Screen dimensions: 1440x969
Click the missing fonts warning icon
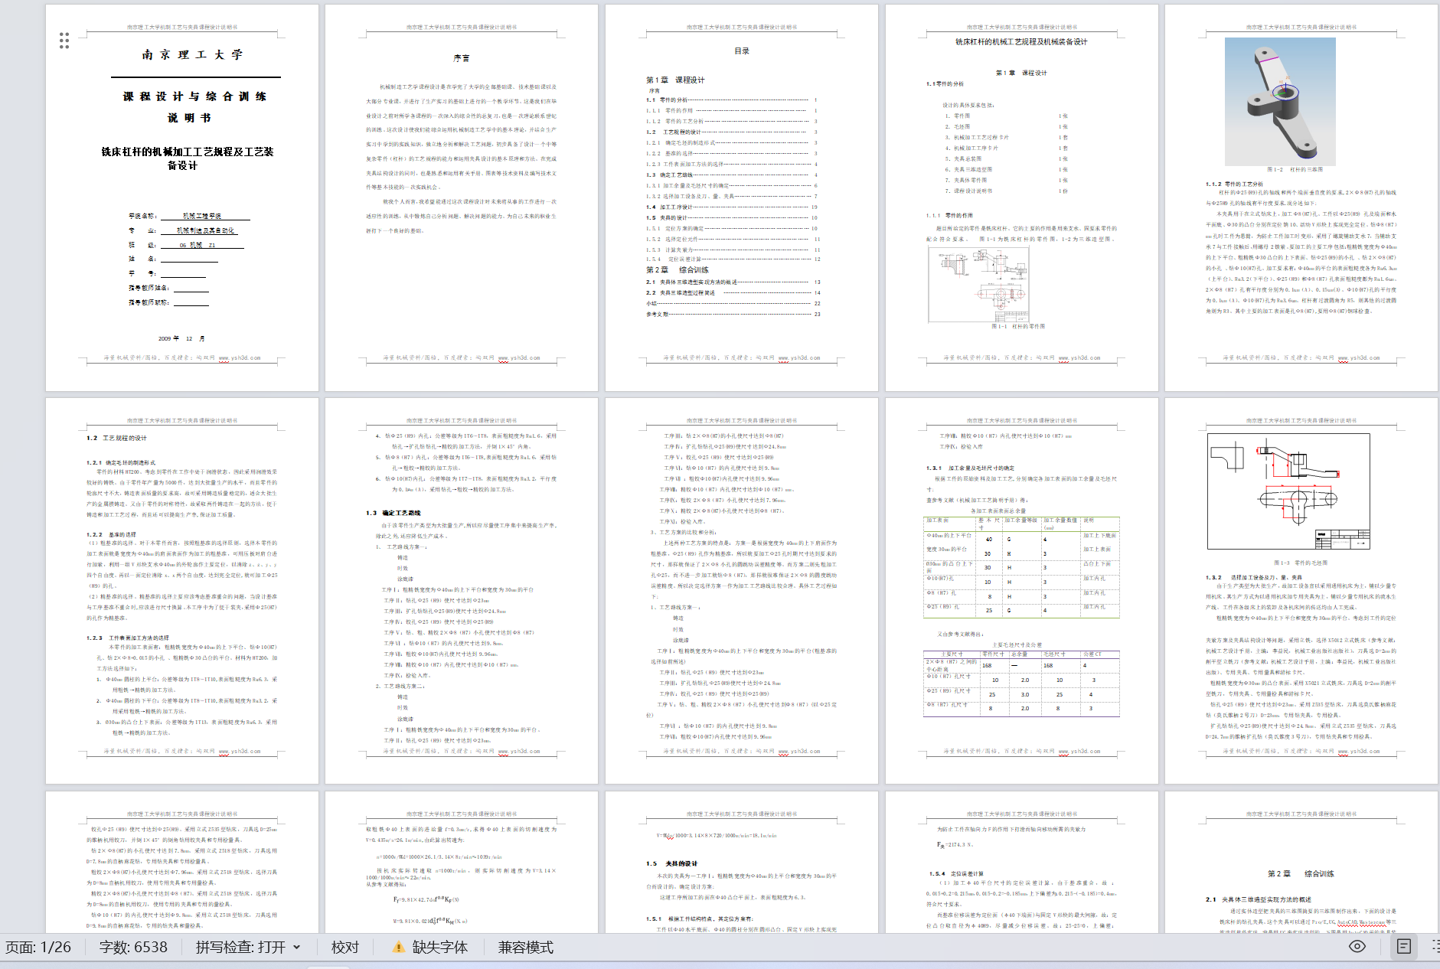398,948
